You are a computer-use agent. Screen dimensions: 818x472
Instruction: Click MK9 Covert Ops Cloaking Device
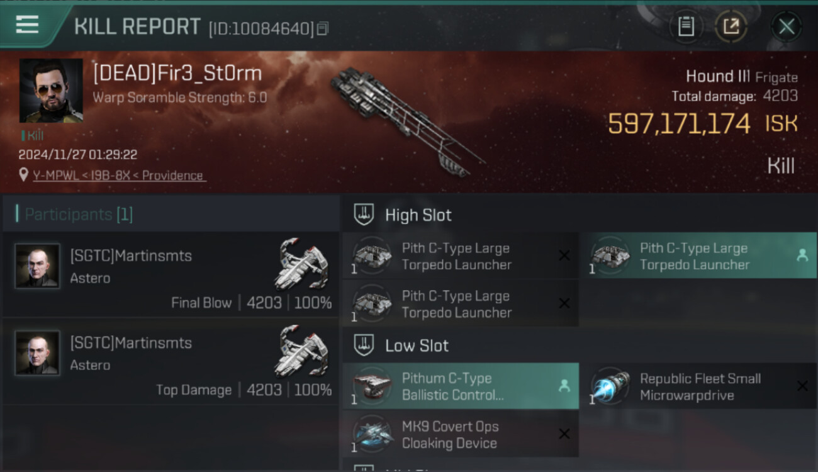[461, 434]
